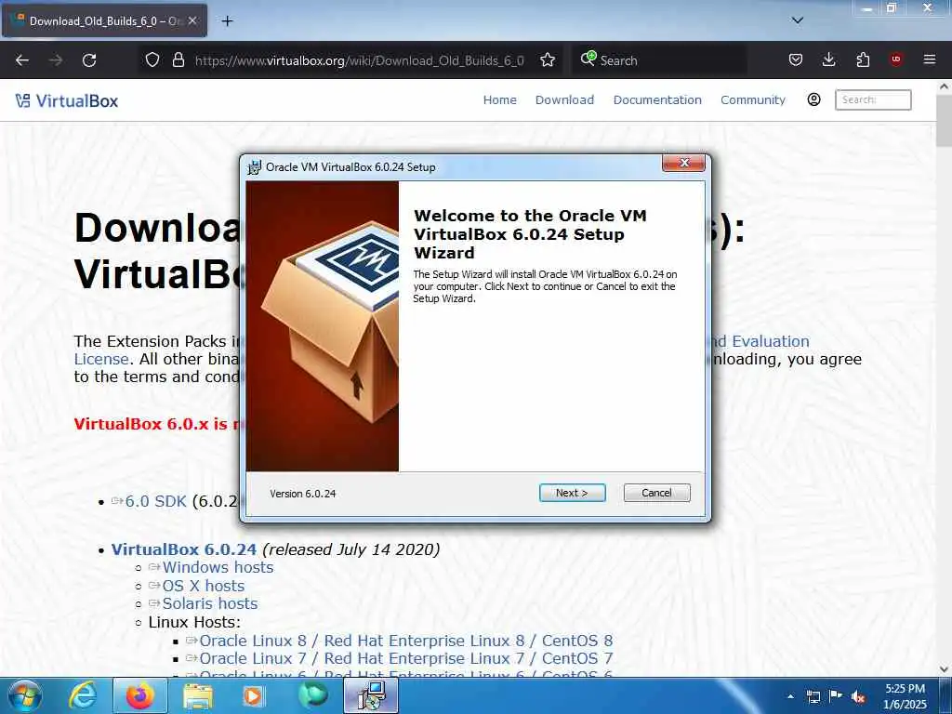Click the page scrollbar up arrow

click(944, 86)
